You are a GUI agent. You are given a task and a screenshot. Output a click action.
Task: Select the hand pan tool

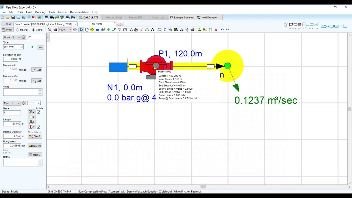(87, 30)
